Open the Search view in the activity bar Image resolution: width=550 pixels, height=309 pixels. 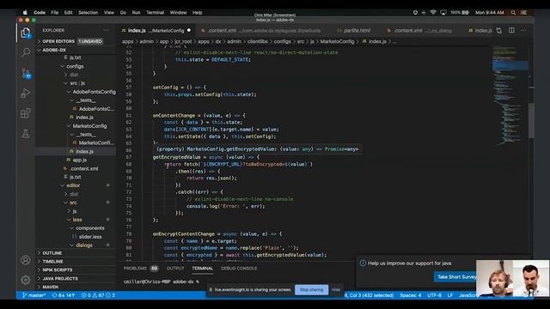coord(26,53)
